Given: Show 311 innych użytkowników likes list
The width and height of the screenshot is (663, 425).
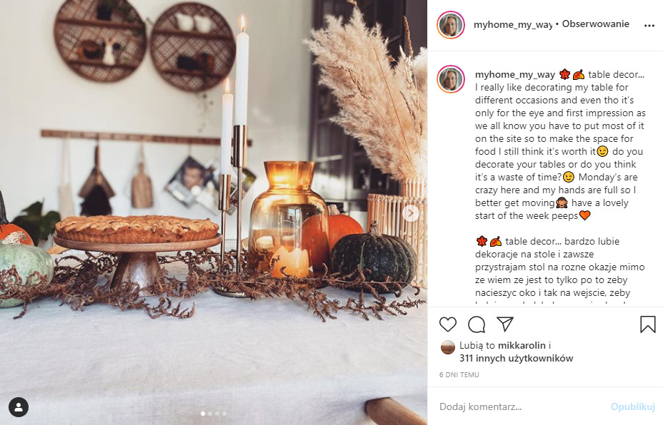Looking at the screenshot, I should click(x=517, y=358).
